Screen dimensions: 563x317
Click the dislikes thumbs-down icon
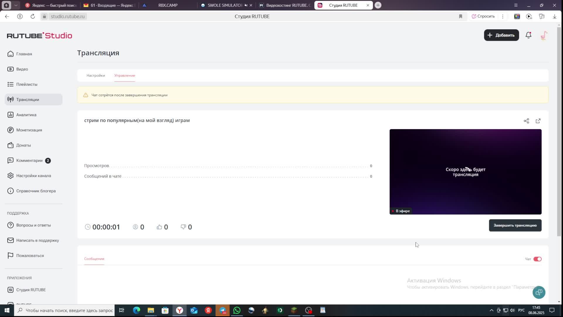pyautogui.click(x=183, y=227)
